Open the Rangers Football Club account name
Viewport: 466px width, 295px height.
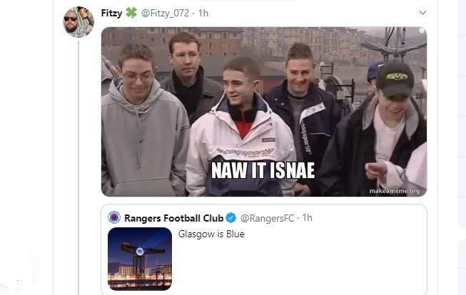point(174,217)
